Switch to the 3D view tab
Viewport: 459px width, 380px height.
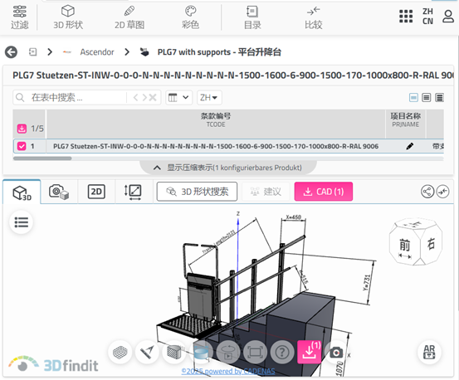pyautogui.click(x=22, y=192)
